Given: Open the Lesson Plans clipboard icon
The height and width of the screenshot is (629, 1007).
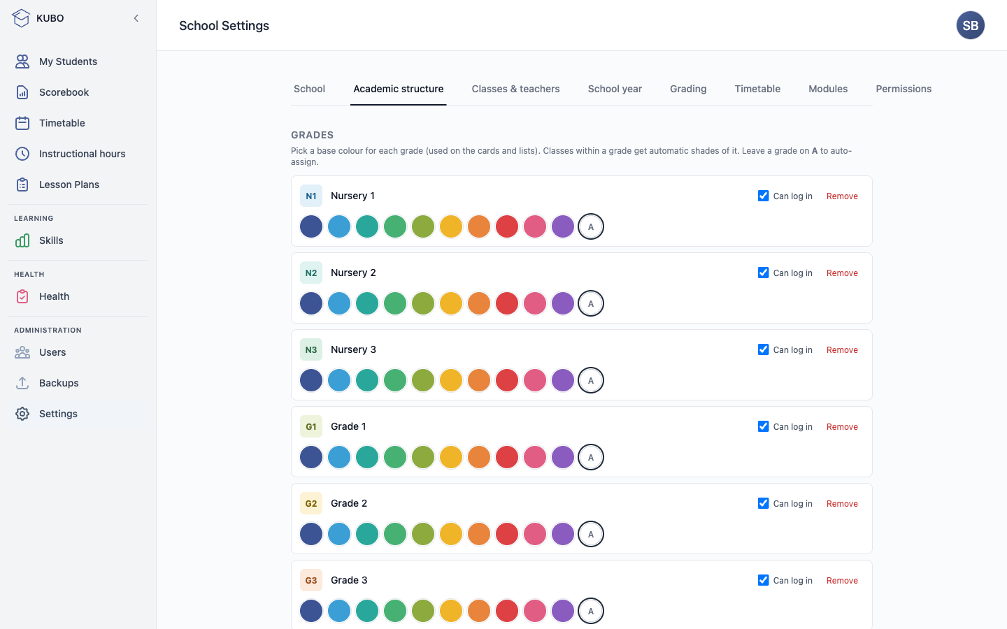Looking at the screenshot, I should tap(22, 185).
